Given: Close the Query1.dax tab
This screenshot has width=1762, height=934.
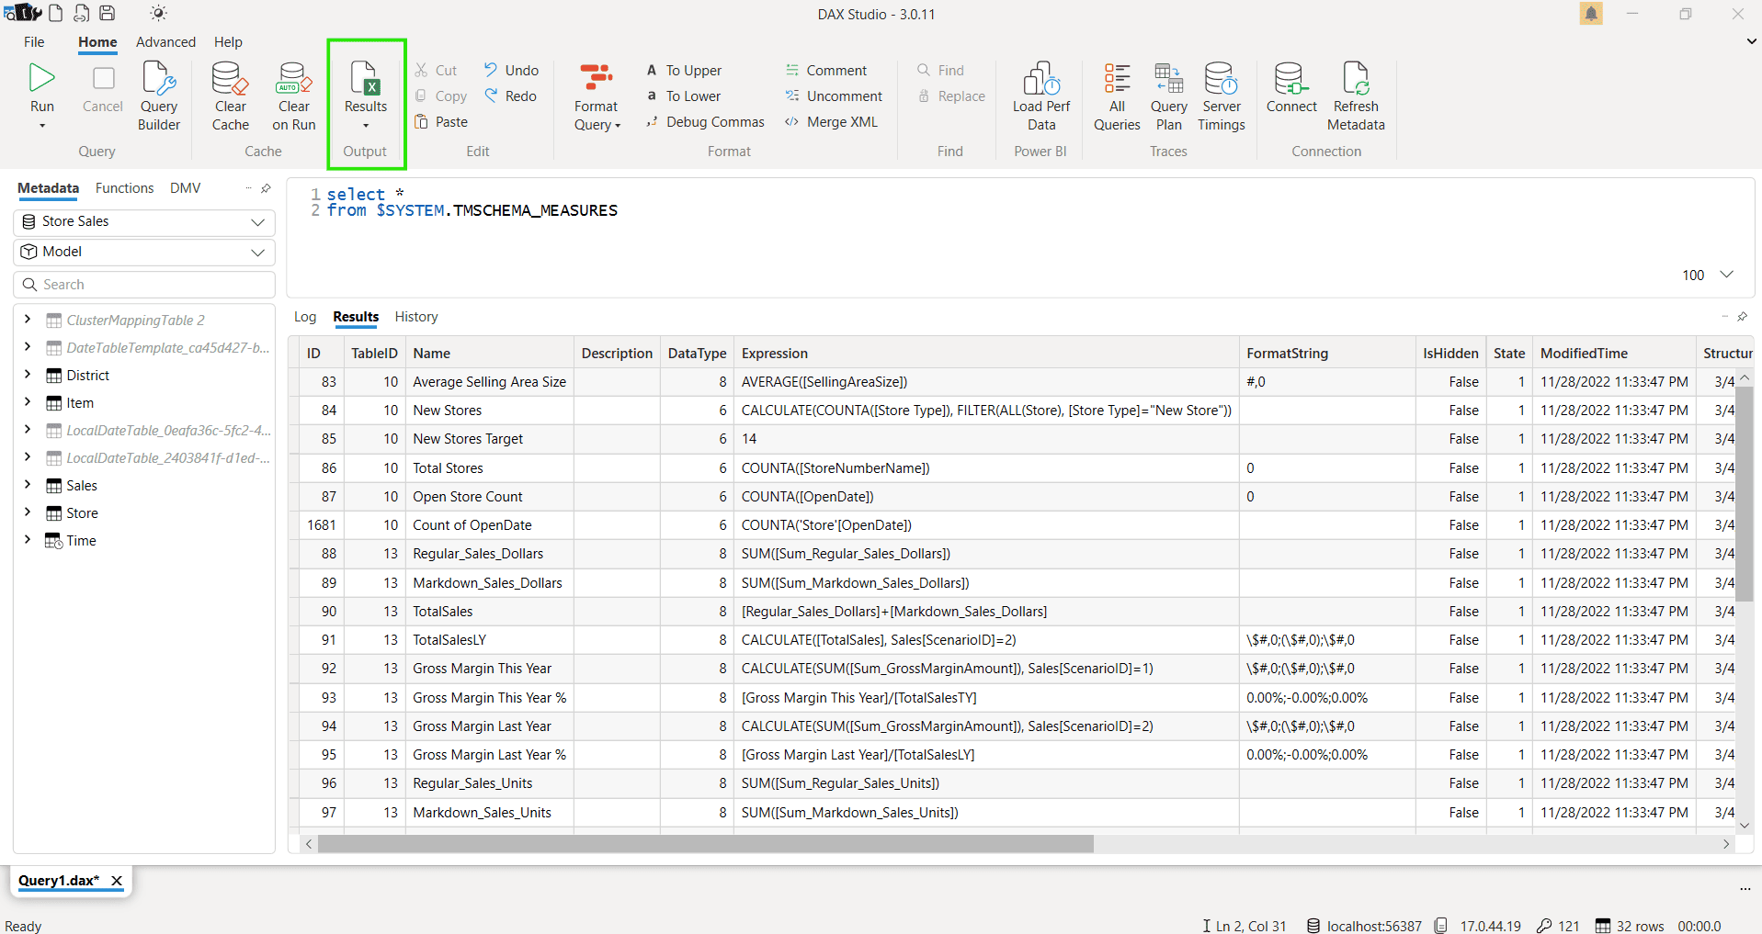Looking at the screenshot, I should [117, 880].
